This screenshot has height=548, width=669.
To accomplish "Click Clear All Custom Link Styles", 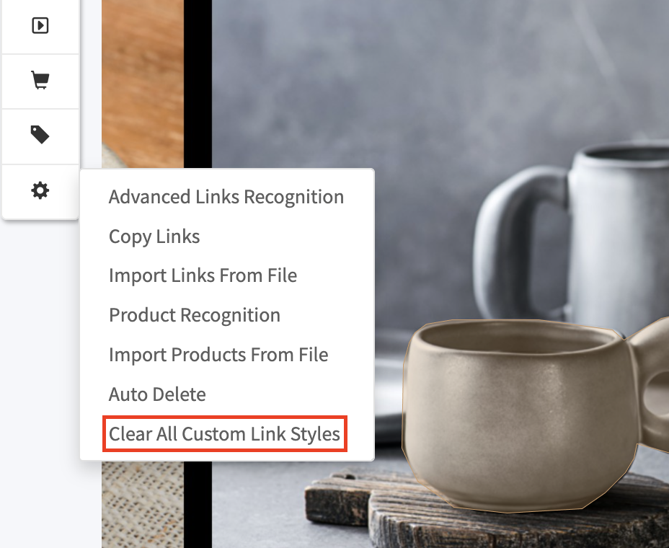I will click(x=225, y=434).
